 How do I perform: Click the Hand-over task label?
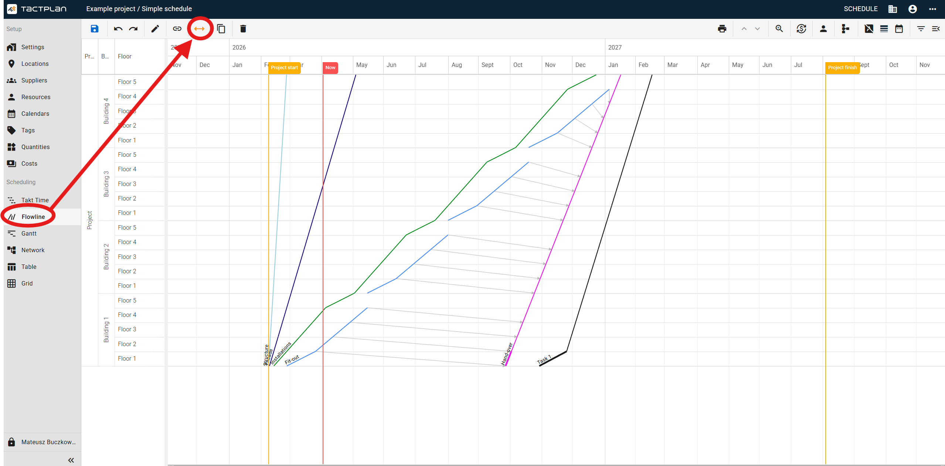507,354
